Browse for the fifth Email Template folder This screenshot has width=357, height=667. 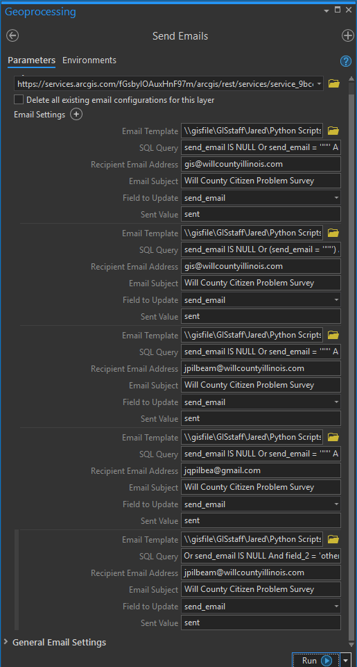[333, 539]
